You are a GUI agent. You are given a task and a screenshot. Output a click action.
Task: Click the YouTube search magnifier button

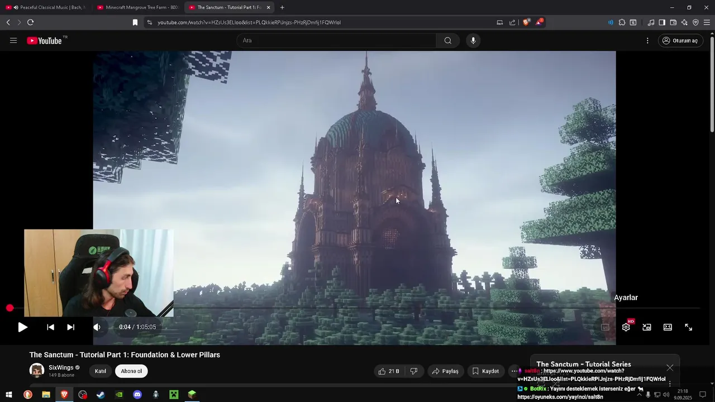click(x=448, y=41)
